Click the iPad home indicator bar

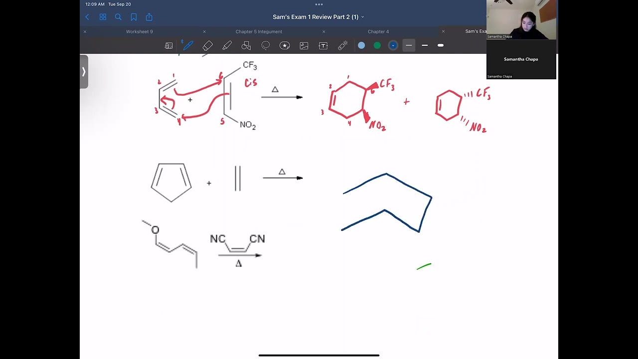pyautogui.click(x=319, y=356)
